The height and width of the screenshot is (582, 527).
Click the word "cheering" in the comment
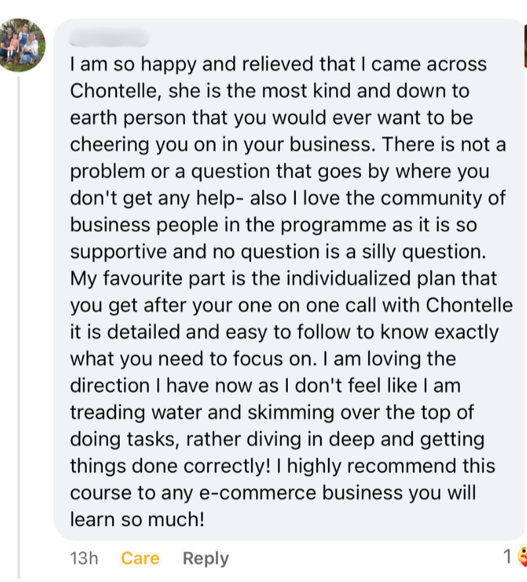click(110, 145)
